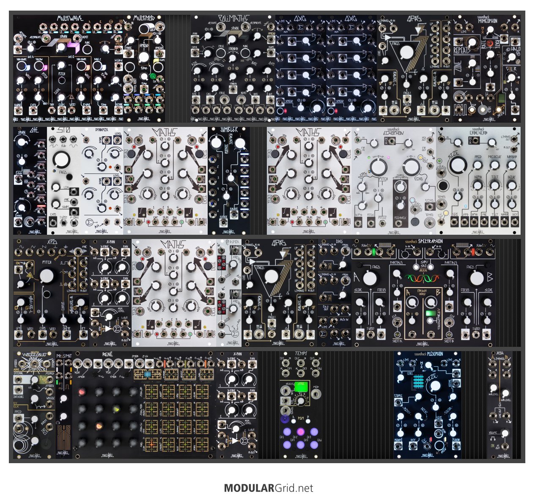Select the Wogglebug module
Screen dimensions: 538x497
(34, 405)
